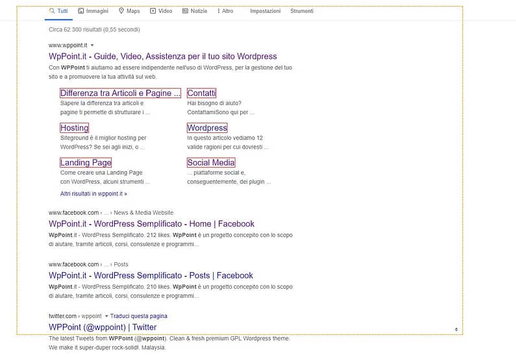Click the play icon beside Video
Viewport: 516px width, 357px height.
click(x=153, y=11)
